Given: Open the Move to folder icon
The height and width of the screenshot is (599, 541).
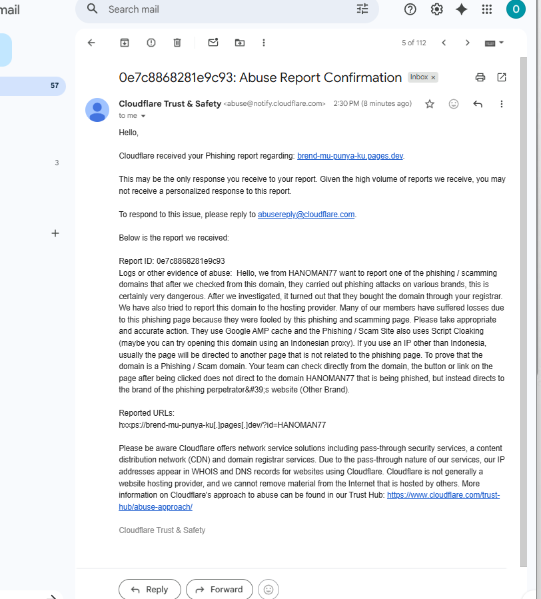Looking at the screenshot, I should 240,43.
